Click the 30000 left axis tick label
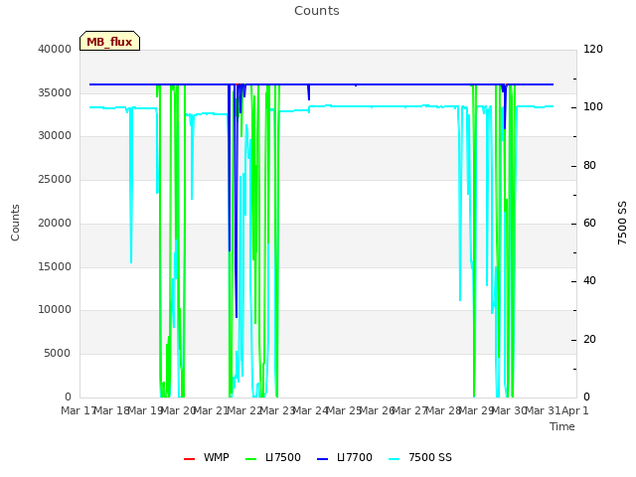Screen dimensions: 636x477 pos(55,136)
